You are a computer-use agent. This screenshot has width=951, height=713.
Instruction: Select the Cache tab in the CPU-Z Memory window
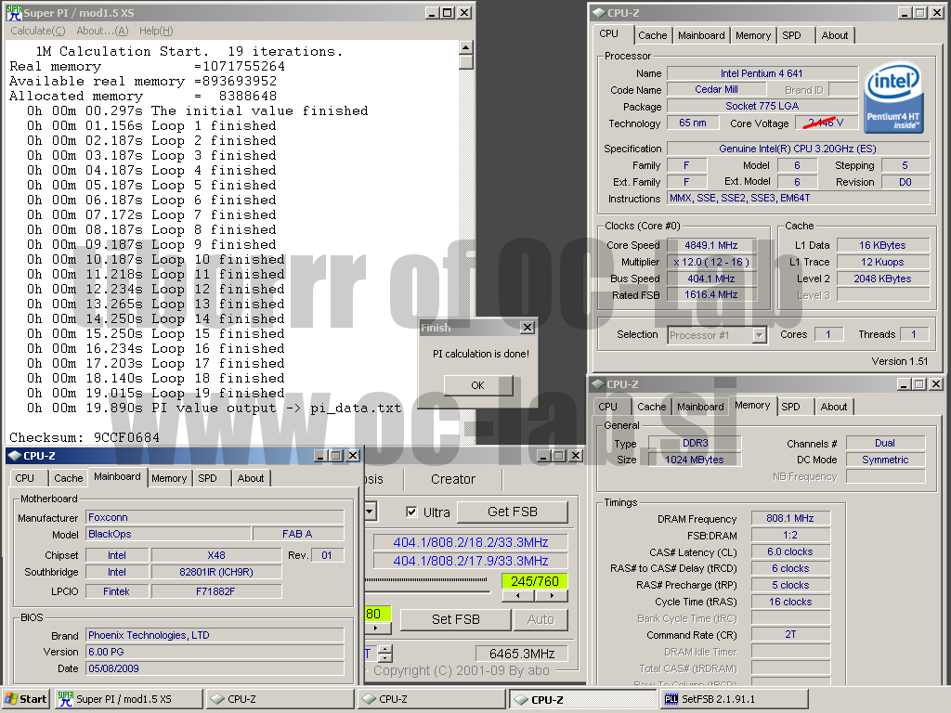pos(651,407)
